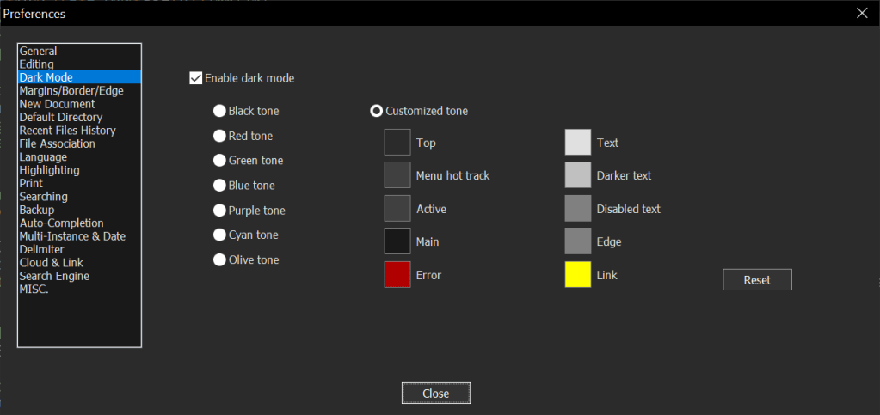The image size is (880, 415).
Task: Switch to the Highlighting category
Action: coord(49,170)
